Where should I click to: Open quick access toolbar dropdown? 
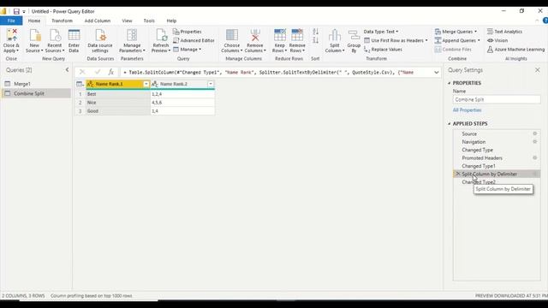click(24, 11)
